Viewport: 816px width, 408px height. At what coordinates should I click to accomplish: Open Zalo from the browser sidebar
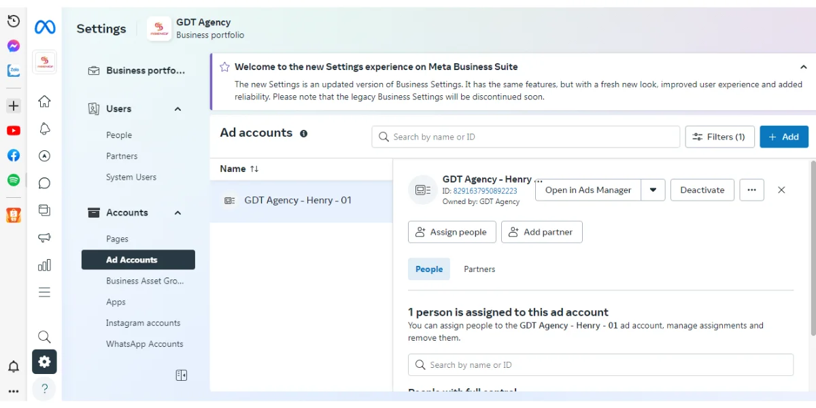[13, 70]
